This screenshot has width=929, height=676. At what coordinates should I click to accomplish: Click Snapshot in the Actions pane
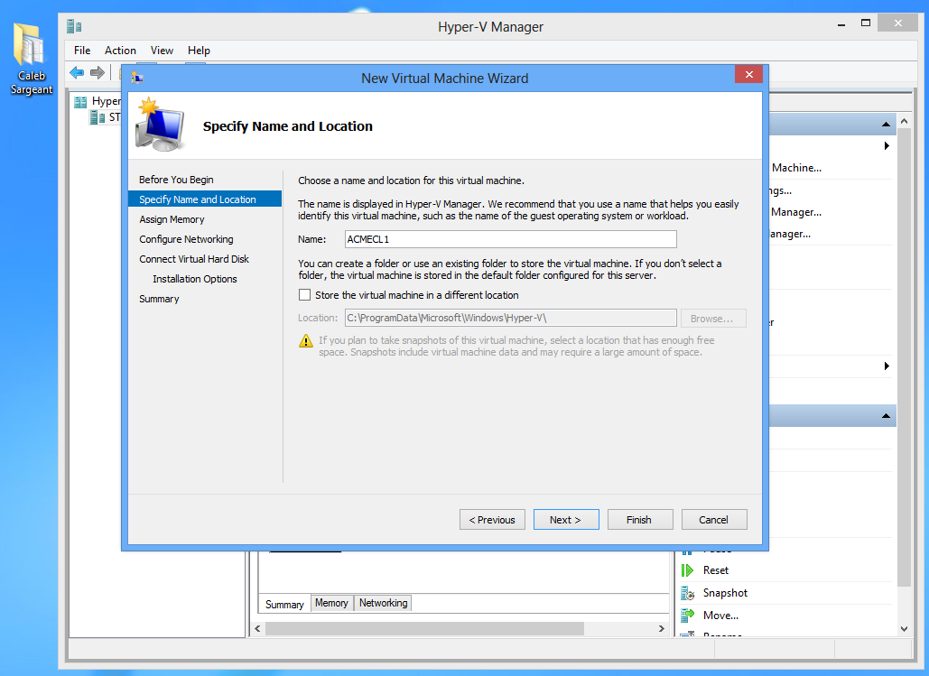point(725,592)
